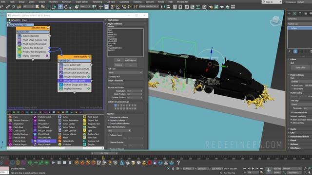The width and height of the screenshot is (312, 175).
Task: Toggle Geometry collisions checkbox
Action: pos(108,121)
